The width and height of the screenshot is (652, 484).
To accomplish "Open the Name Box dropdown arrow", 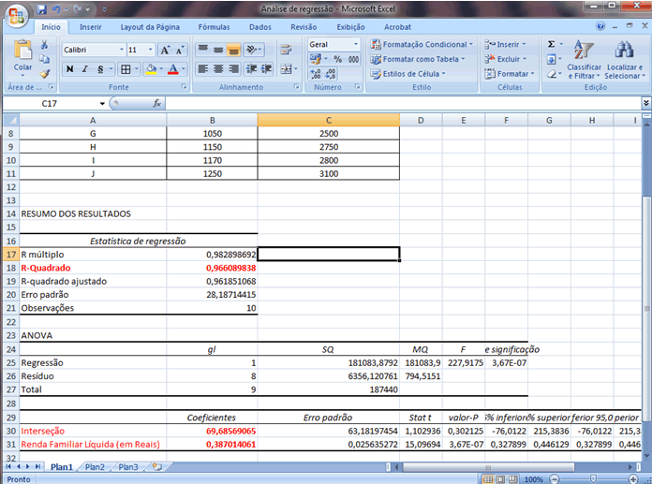I will [x=102, y=103].
